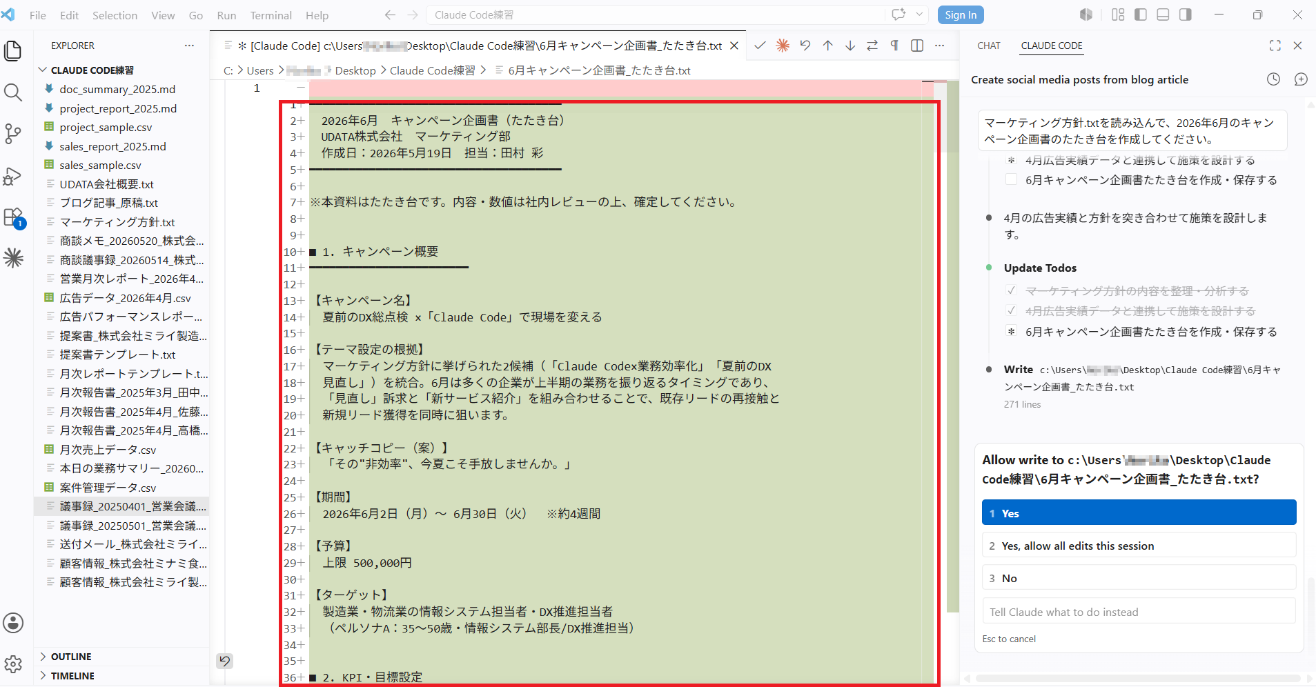The image size is (1316, 687).
Task: Toggle inline diff view layout icon
Action: [917, 46]
